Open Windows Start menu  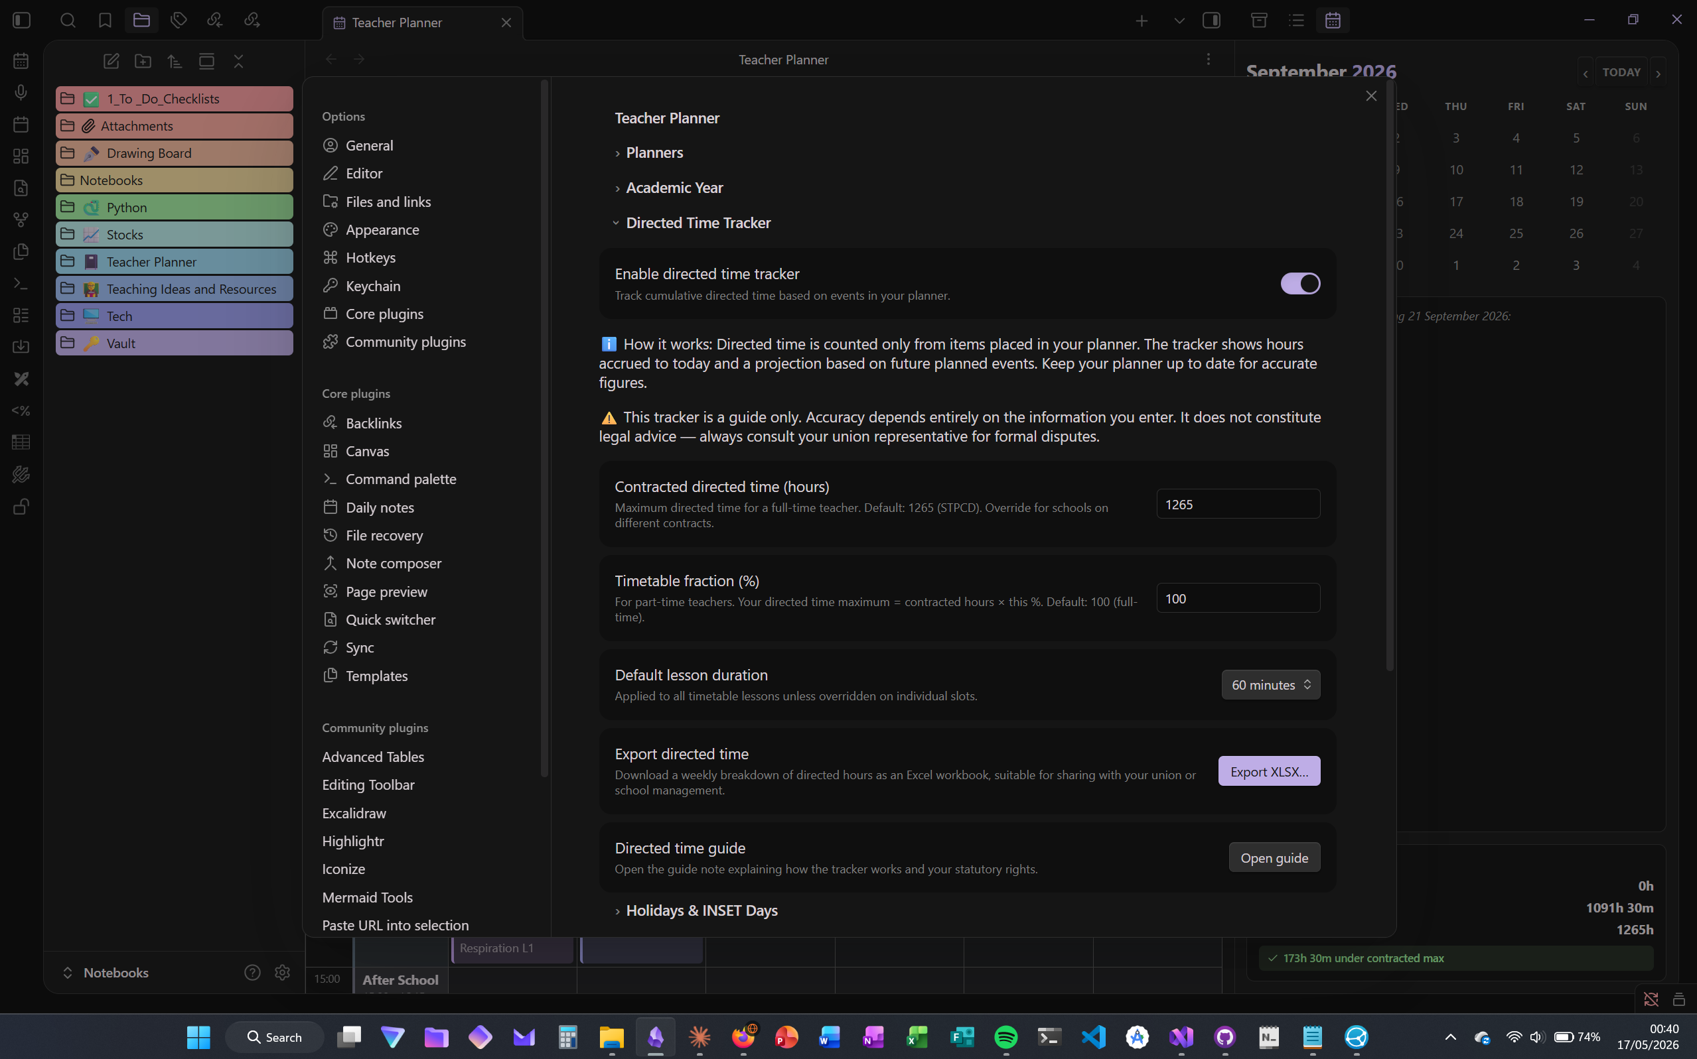tap(198, 1036)
